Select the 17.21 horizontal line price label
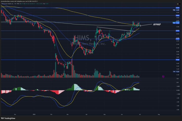This screenshot has height=121, width=182. click(x=178, y=60)
